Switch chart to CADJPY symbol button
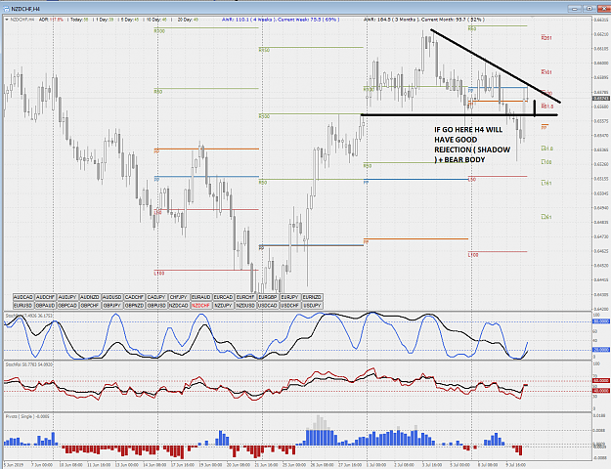Screen dimensions: 611x469 click(x=156, y=297)
